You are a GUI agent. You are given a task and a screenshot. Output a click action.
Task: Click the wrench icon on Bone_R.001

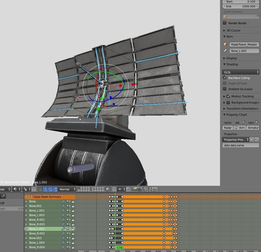click(x=63, y=220)
